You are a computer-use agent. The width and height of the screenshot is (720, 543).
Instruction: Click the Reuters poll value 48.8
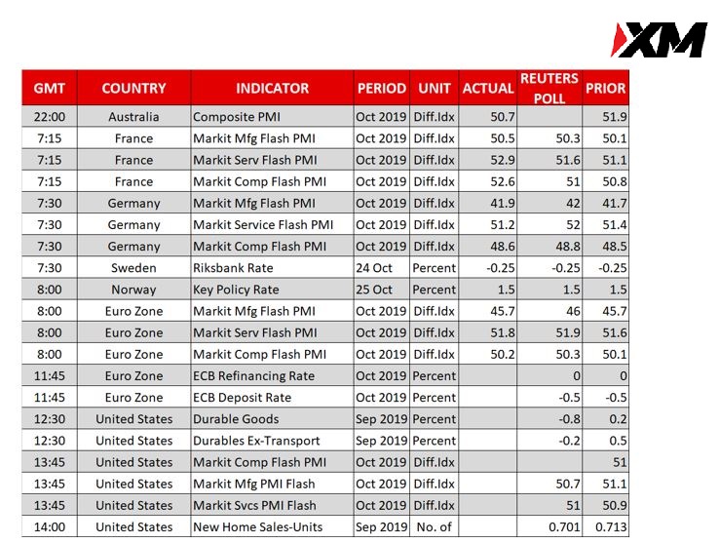[x=549, y=247]
